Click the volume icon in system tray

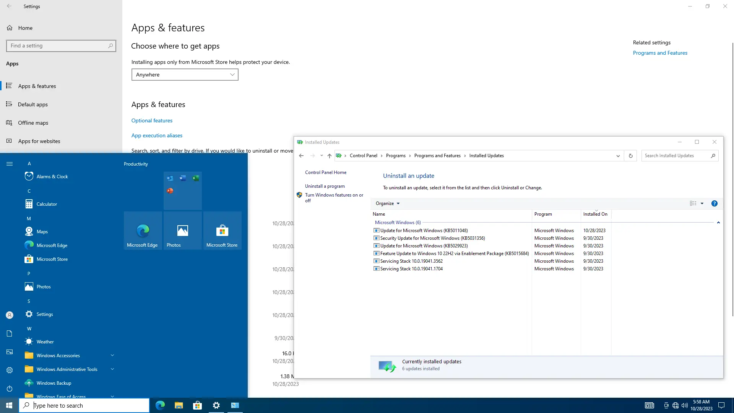[x=684, y=405]
